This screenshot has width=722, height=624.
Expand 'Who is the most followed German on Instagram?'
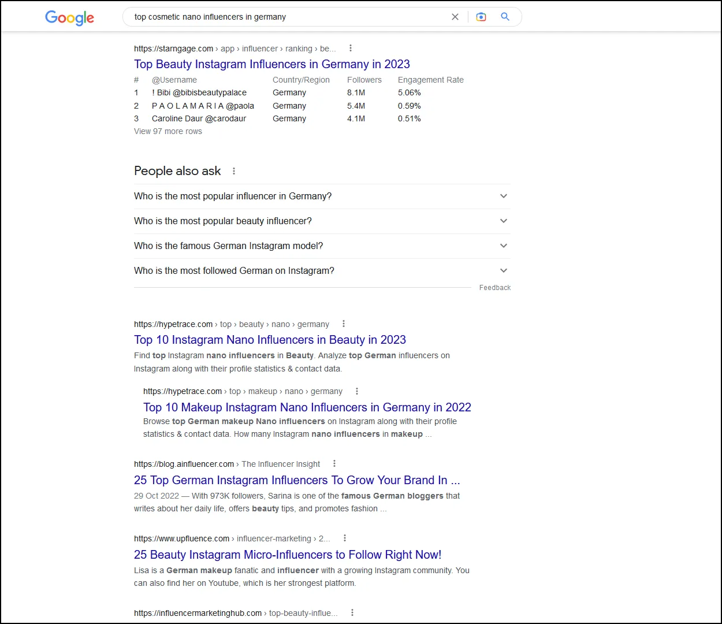pyautogui.click(x=503, y=271)
